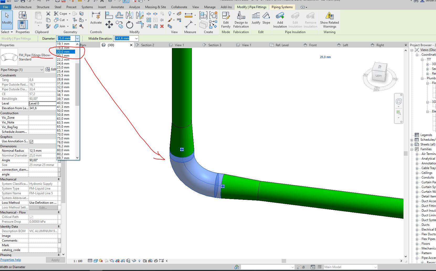Open the navigation wheel in the view
The width and height of the screenshot is (436, 271).
click(398, 102)
